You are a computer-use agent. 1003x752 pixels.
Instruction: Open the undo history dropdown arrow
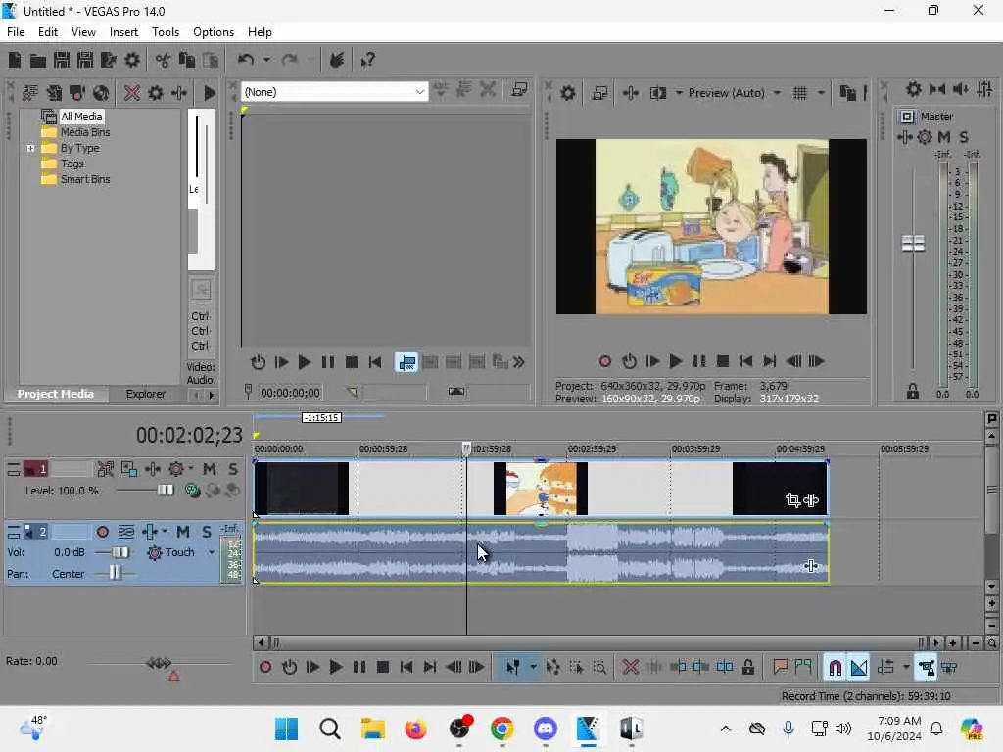tap(266, 60)
